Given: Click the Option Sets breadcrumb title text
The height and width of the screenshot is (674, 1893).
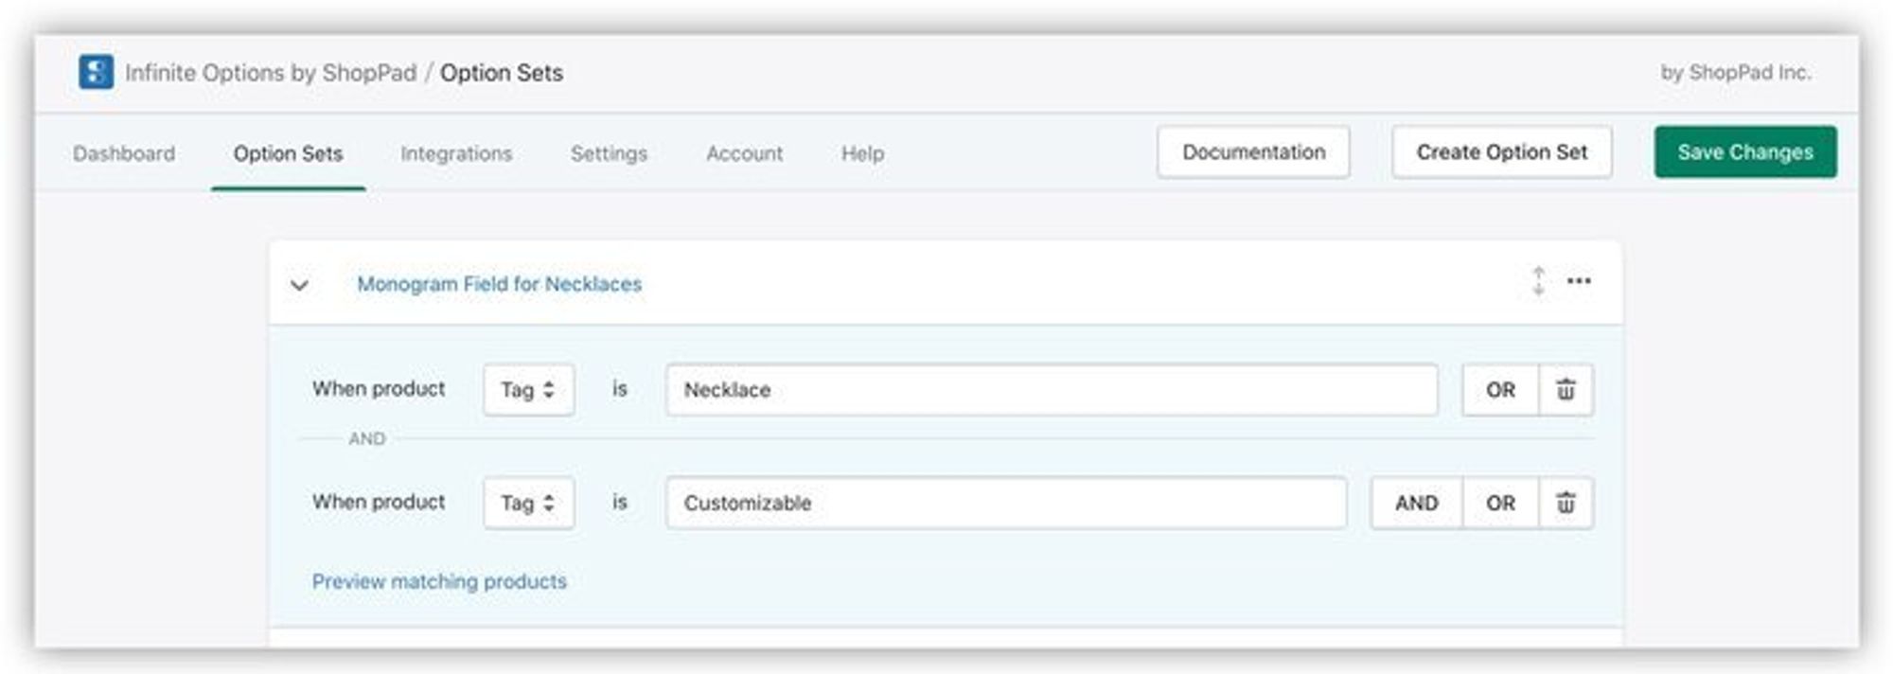Looking at the screenshot, I should point(501,73).
